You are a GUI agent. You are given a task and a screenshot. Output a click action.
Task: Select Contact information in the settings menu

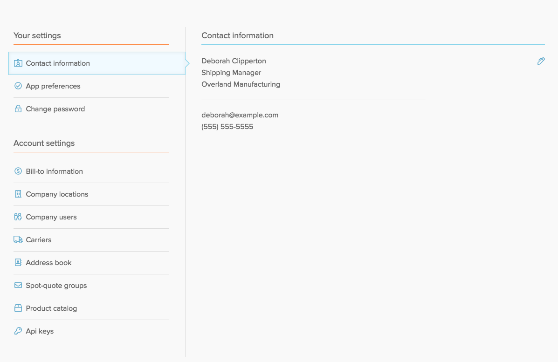[x=97, y=63]
